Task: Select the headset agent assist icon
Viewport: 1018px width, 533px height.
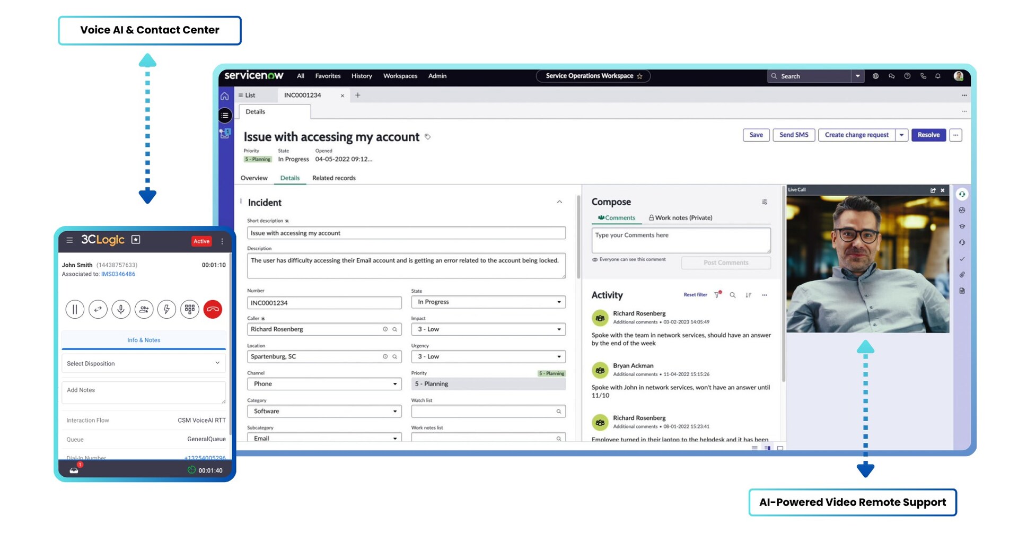Action: coord(962,194)
